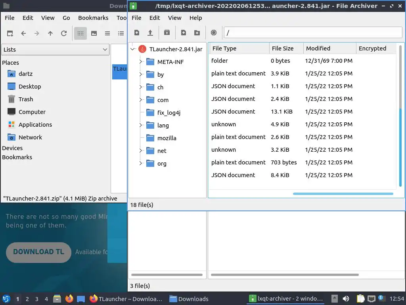This screenshot has height=305, width=406.
Task: Click the lxqt-archiver taskbar button
Action: point(286,299)
